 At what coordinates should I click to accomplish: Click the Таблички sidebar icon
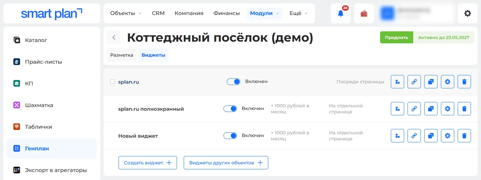[x=17, y=127]
